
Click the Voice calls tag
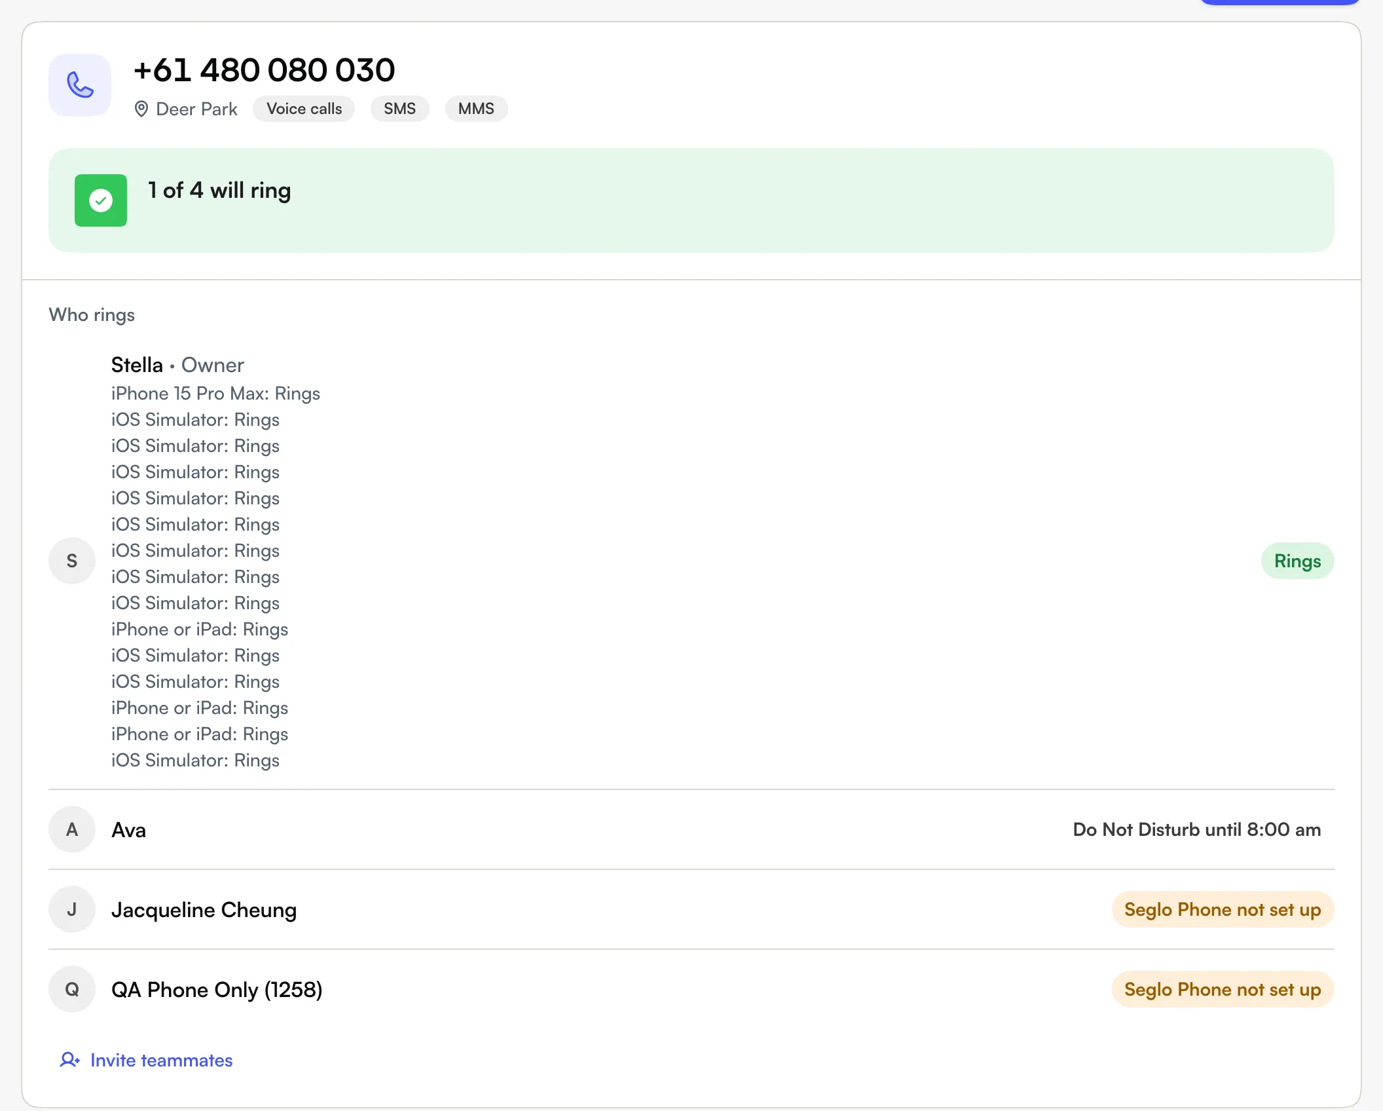coord(304,109)
